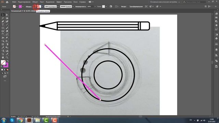Viewport: 219px width, 123px height.
Task: Open the Выделение menu
Action: (x=50, y=2)
